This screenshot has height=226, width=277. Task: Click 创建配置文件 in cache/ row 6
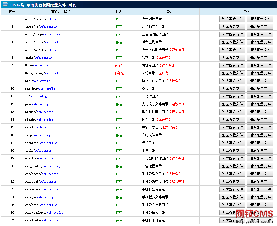coord(232,58)
